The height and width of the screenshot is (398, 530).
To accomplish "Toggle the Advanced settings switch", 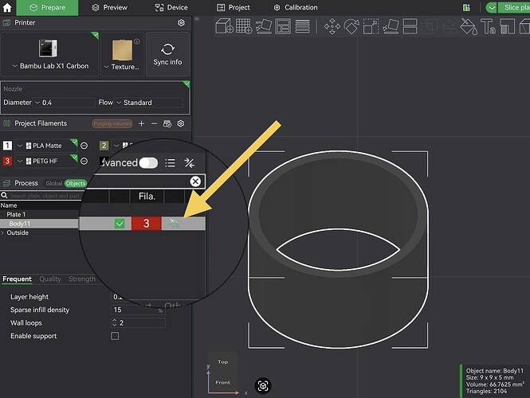I will tap(148, 163).
